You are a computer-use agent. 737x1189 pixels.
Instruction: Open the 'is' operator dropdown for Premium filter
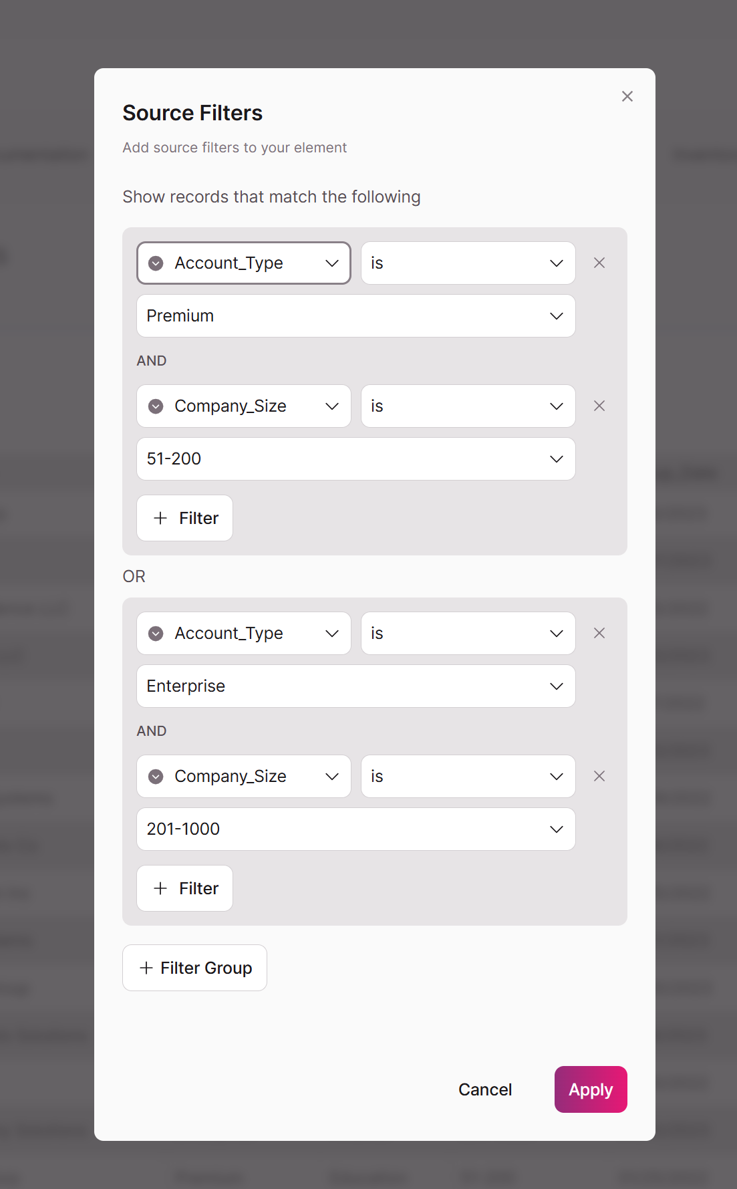(468, 263)
